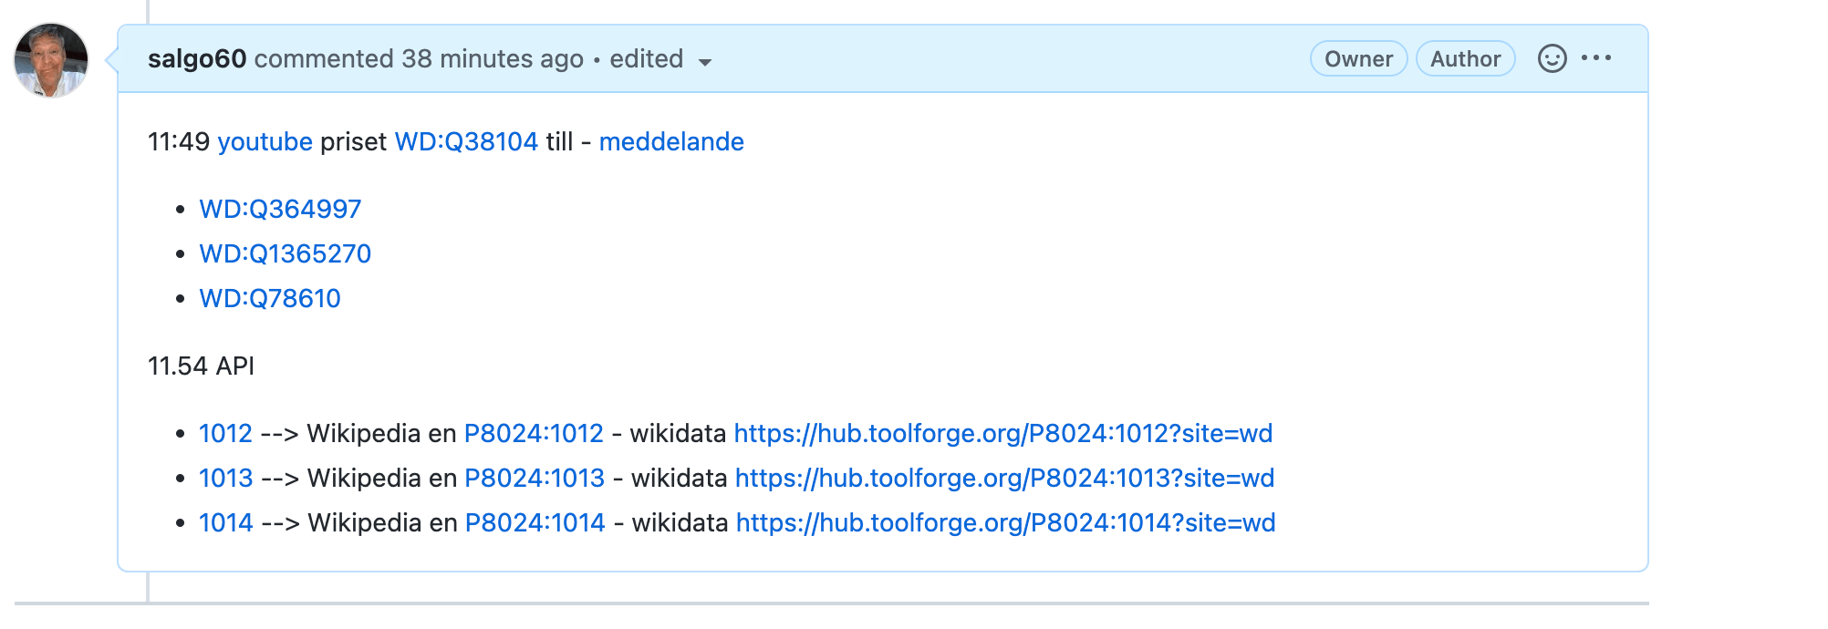Click the WD:Q1365270 link
The image size is (1828, 629).
pos(285,254)
